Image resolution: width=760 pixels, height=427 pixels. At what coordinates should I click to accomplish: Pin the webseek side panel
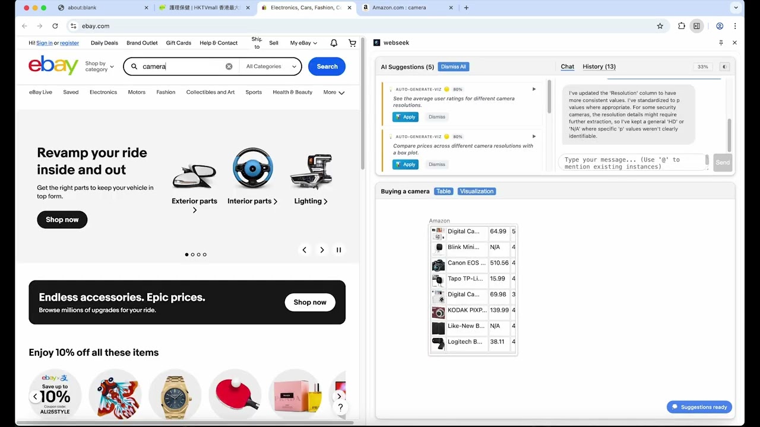pos(721,43)
